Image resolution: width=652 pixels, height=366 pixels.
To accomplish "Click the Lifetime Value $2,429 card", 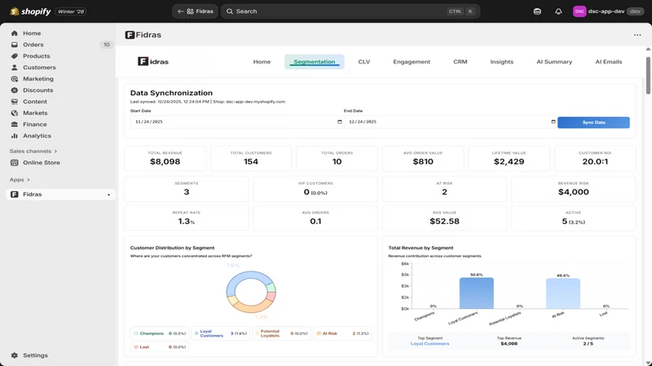I will pyautogui.click(x=509, y=158).
